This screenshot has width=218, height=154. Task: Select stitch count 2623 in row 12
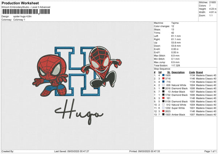[x=168, y=111]
